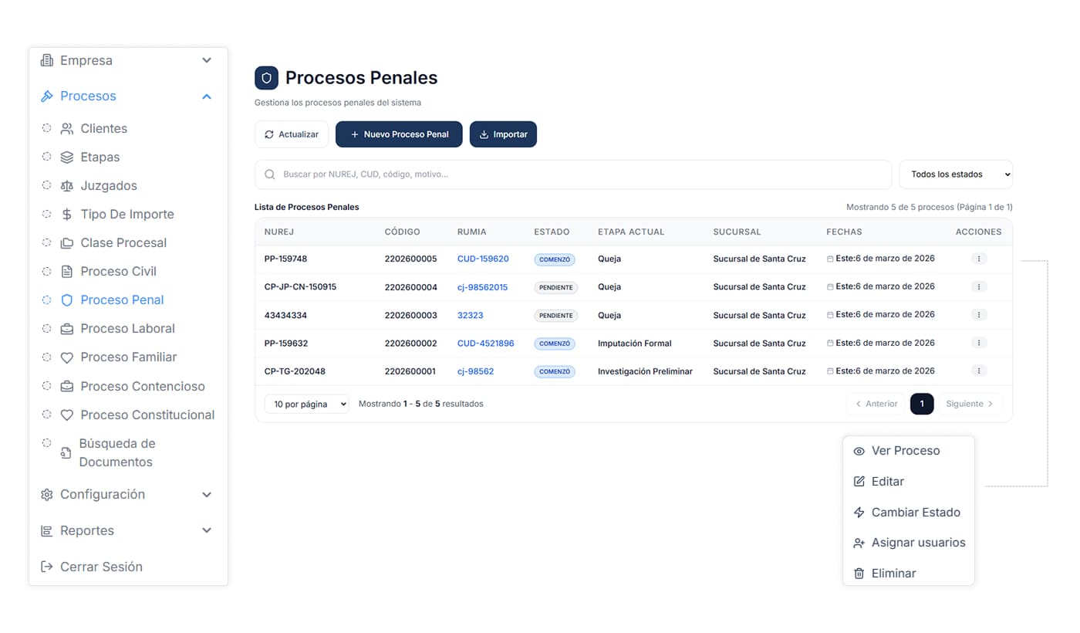Screen dimensions: 1080x633
Task: Click the Proceso Constitucional heart icon
Action: (67, 415)
